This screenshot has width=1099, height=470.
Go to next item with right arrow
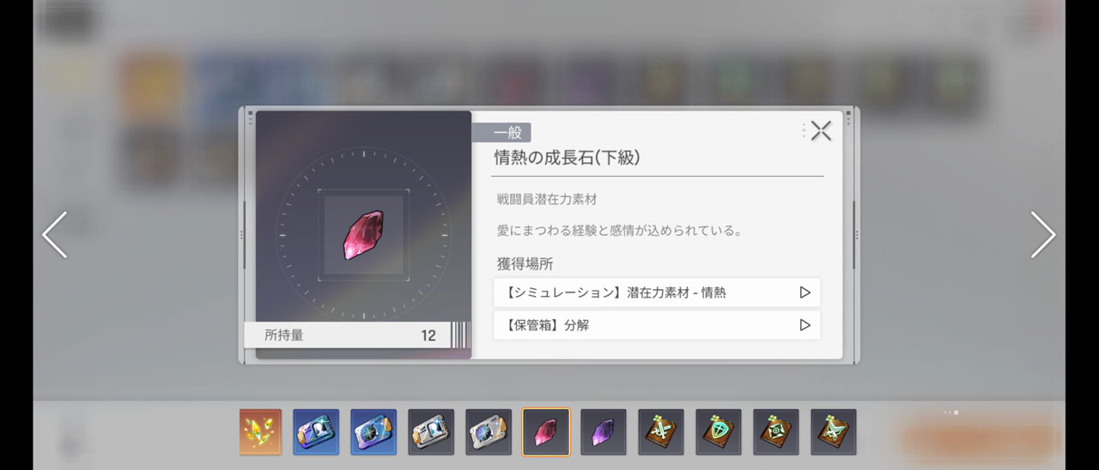tap(1043, 235)
